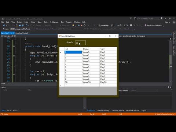This screenshot has height=132, width=176.
Task: Collapse the for loop block at line 23
Action: tap(14, 56)
